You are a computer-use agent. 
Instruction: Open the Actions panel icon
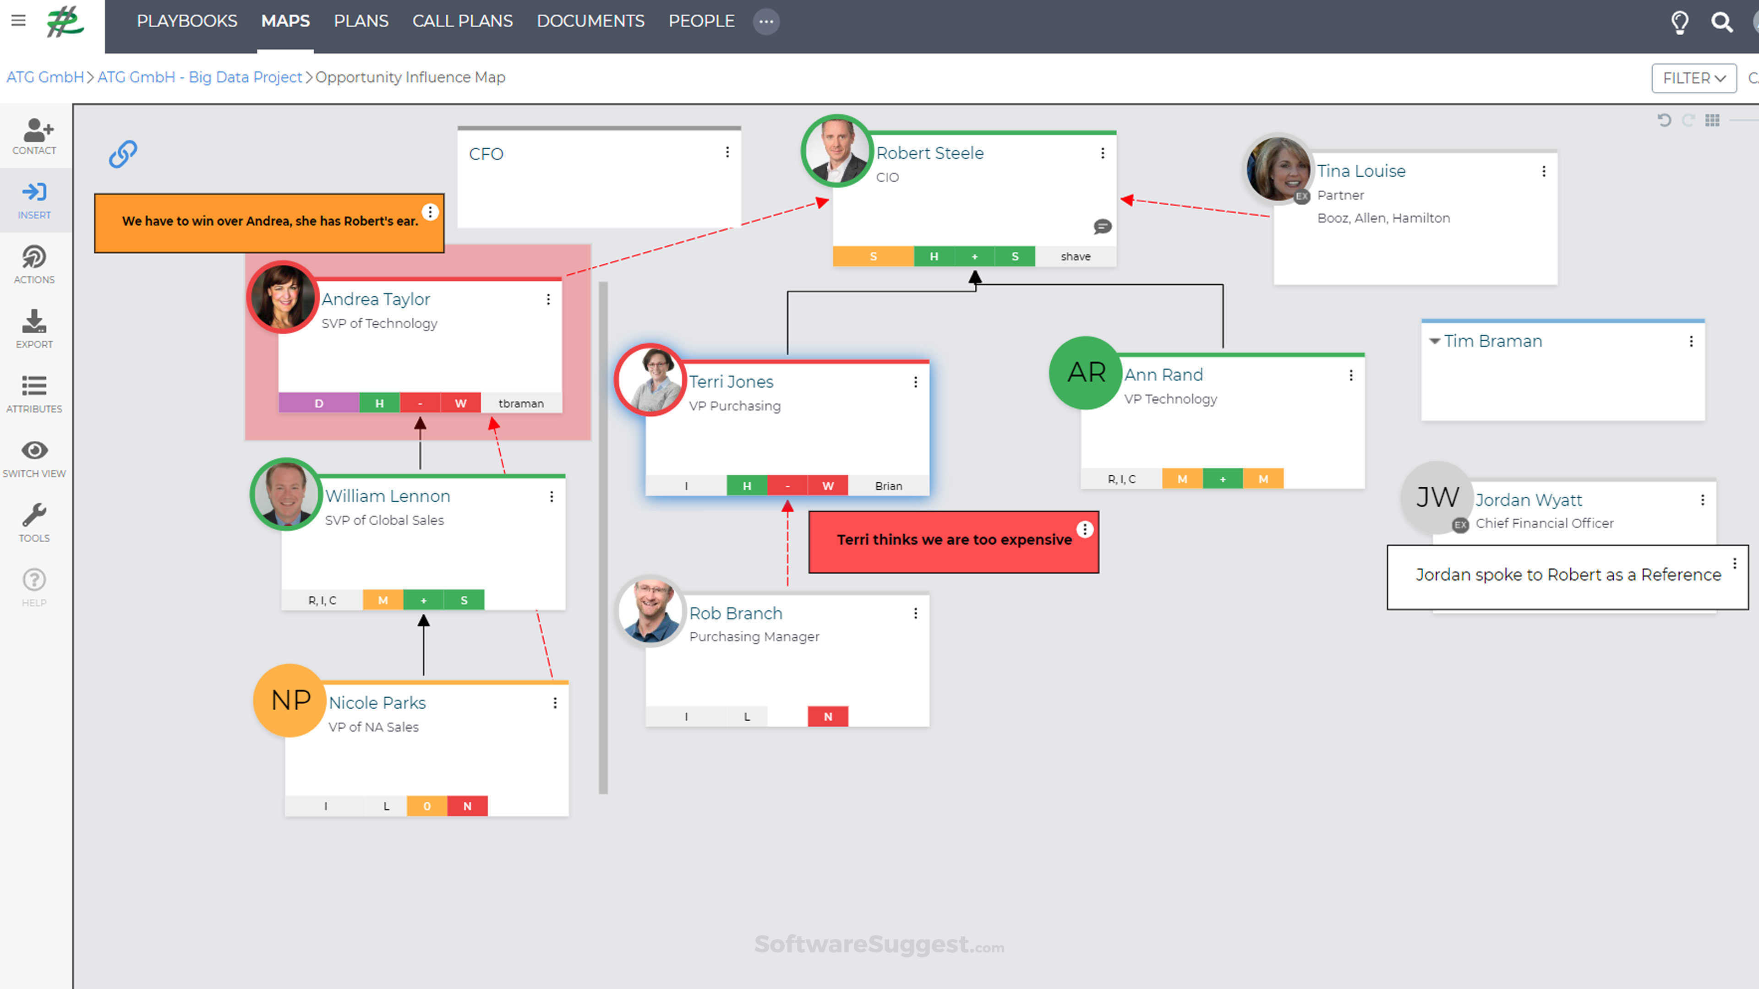pyautogui.click(x=34, y=264)
